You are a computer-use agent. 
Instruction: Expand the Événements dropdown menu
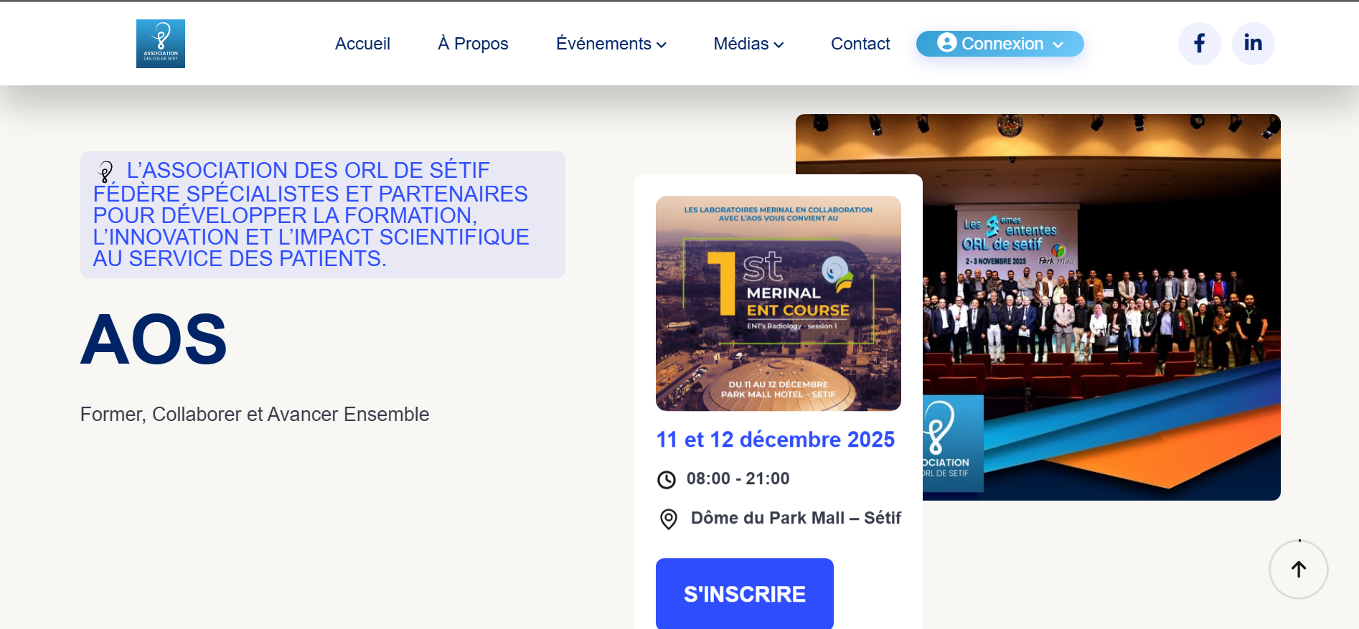click(x=611, y=44)
